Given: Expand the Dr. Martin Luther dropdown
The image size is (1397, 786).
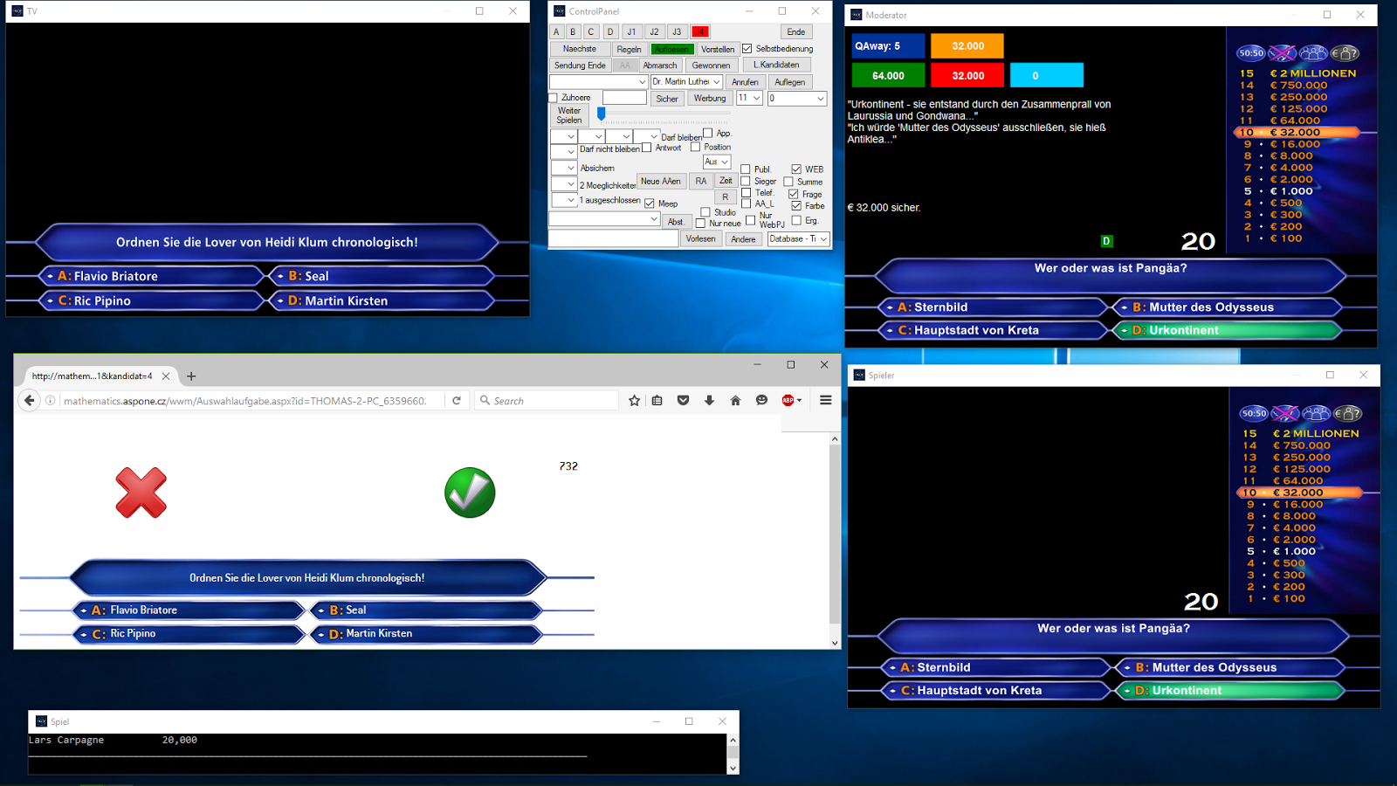Looking at the screenshot, I should (x=717, y=82).
